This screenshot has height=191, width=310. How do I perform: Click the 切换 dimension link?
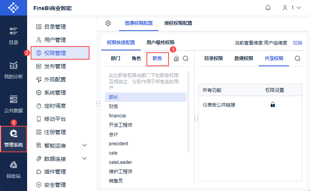coord(297,43)
